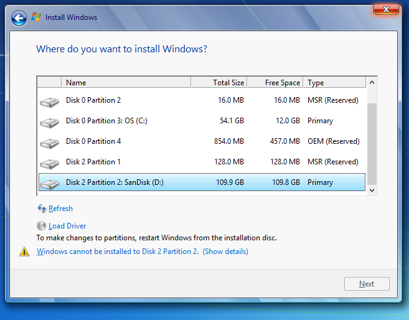Click drive icon for SanDisk (D:) partition
The width and height of the screenshot is (409, 320).
click(x=49, y=184)
